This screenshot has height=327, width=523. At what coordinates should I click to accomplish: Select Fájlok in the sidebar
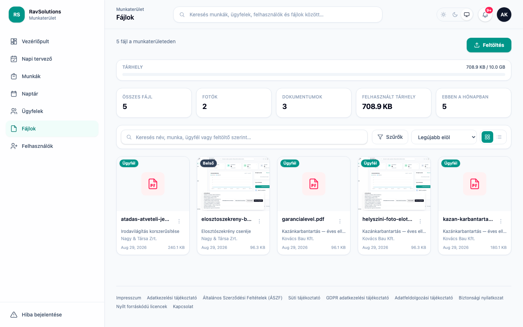pyautogui.click(x=52, y=129)
